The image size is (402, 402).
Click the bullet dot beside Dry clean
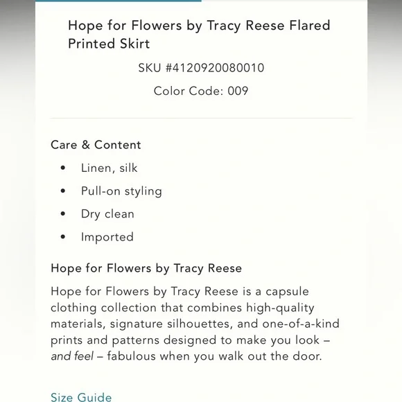tap(63, 213)
